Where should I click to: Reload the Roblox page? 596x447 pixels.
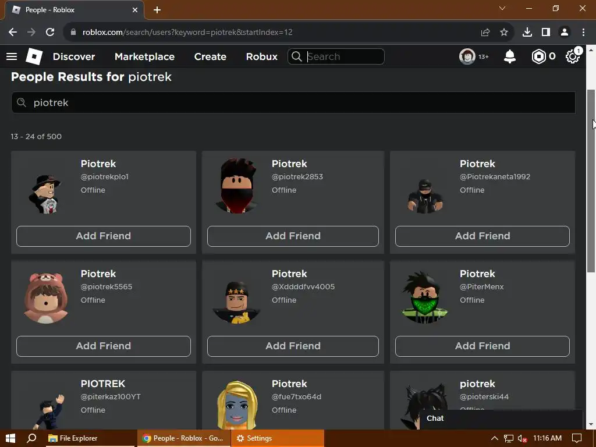click(50, 33)
